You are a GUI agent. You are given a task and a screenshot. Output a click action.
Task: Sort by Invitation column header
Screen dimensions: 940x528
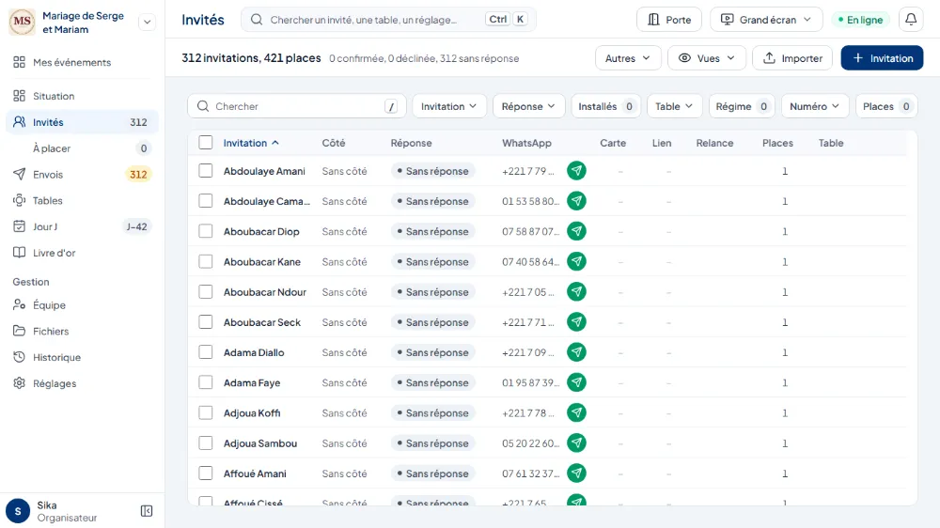(x=251, y=143)
